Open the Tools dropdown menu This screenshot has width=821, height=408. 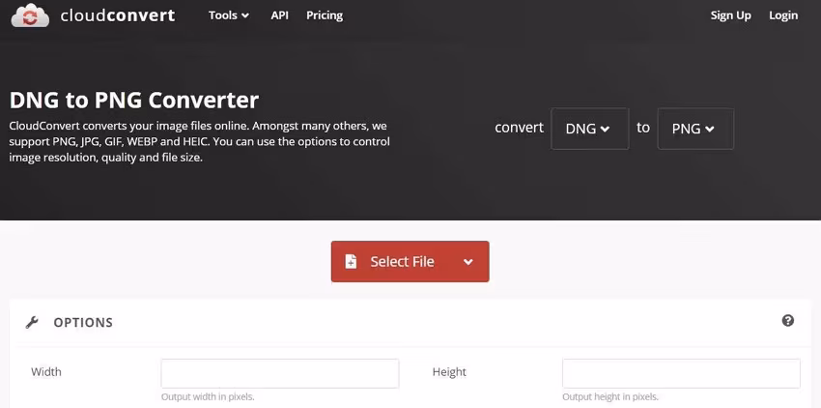coord(229,15)
